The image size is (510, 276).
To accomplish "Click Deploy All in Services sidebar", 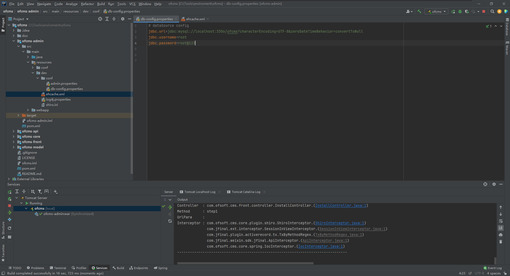I will (10, 213).
